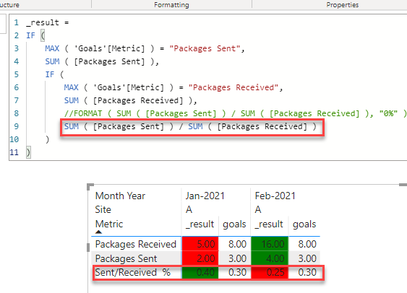407x293 pixels.
Task: Select the Packages Received row label
Action: (136, 244)
